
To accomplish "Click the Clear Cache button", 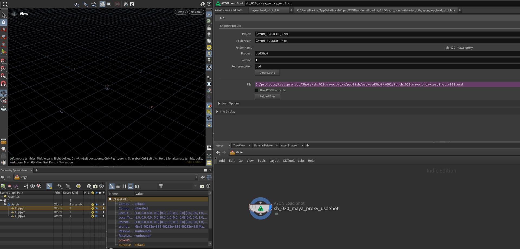I will [267, 73].
